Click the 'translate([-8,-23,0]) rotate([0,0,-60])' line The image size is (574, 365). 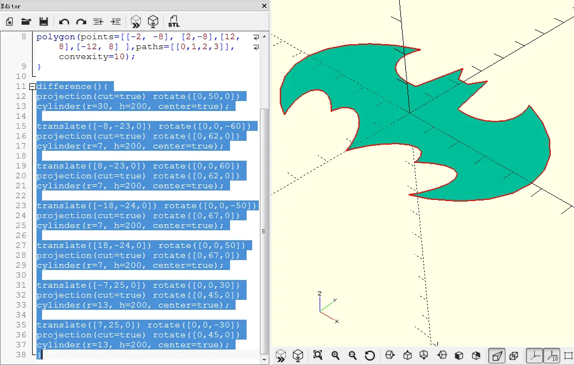tap(144, 126)
